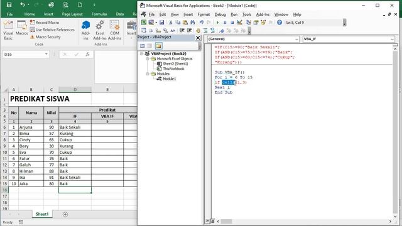Image resolution: width=402 pixels, height=226 pixels.
Task: Click the Reset (stop) icon
Action: pyautogui.click(x=232, y=23)
